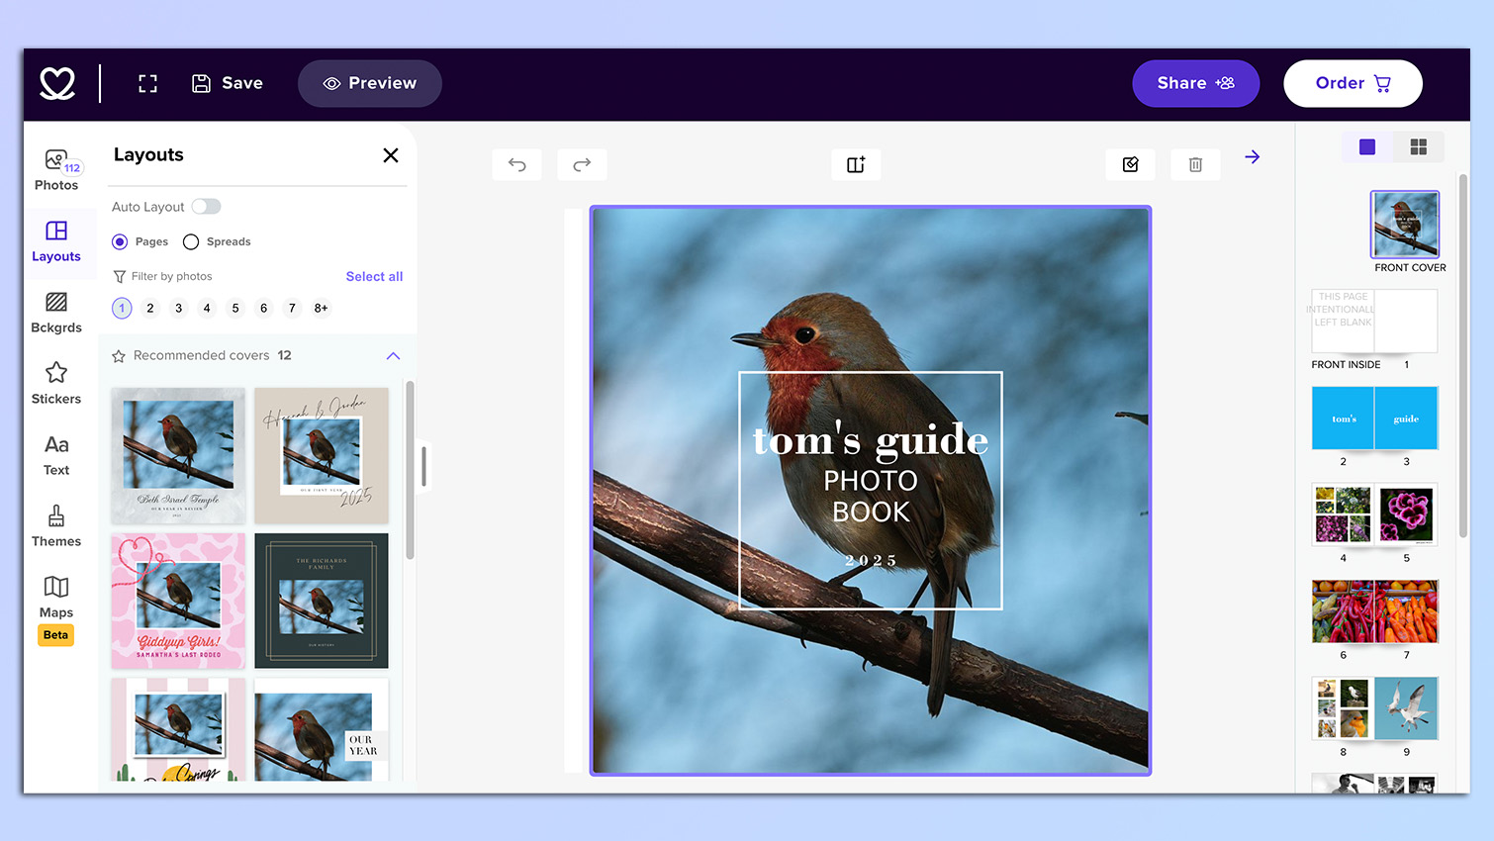The image size is (1494, 841).
Task: Open the Photos panel in the sidebar
Action: pos(56,168)
